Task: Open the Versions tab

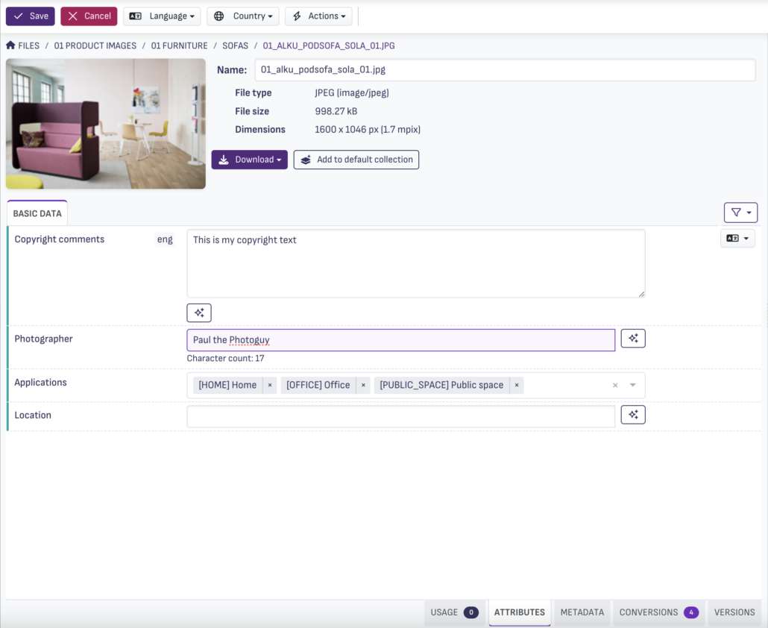Action: (734, 612)
